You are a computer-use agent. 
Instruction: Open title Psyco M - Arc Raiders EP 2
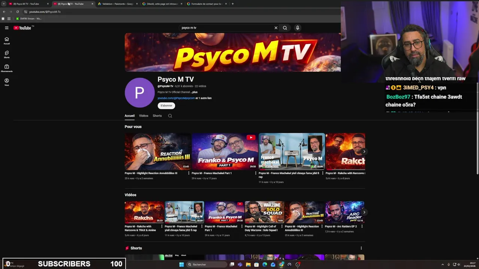[341, 226]
